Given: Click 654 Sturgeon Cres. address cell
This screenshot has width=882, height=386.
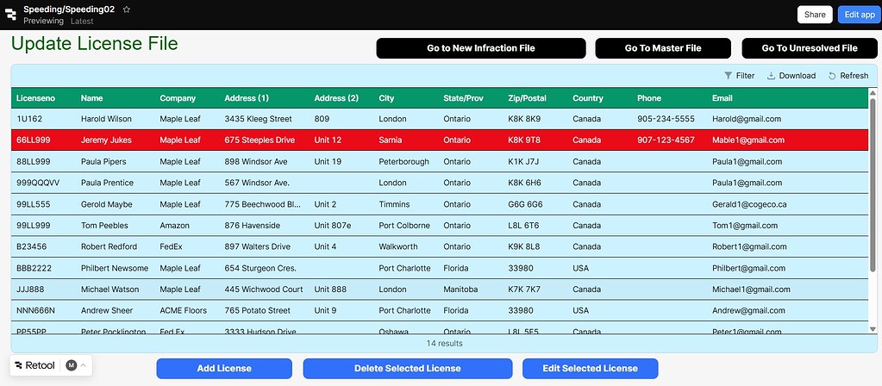Looking at the screenshot, I should click(x=260, y=268).
